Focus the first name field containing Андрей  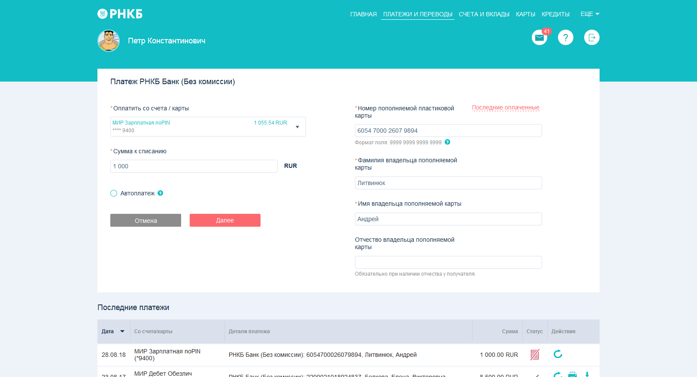point(449,219)
